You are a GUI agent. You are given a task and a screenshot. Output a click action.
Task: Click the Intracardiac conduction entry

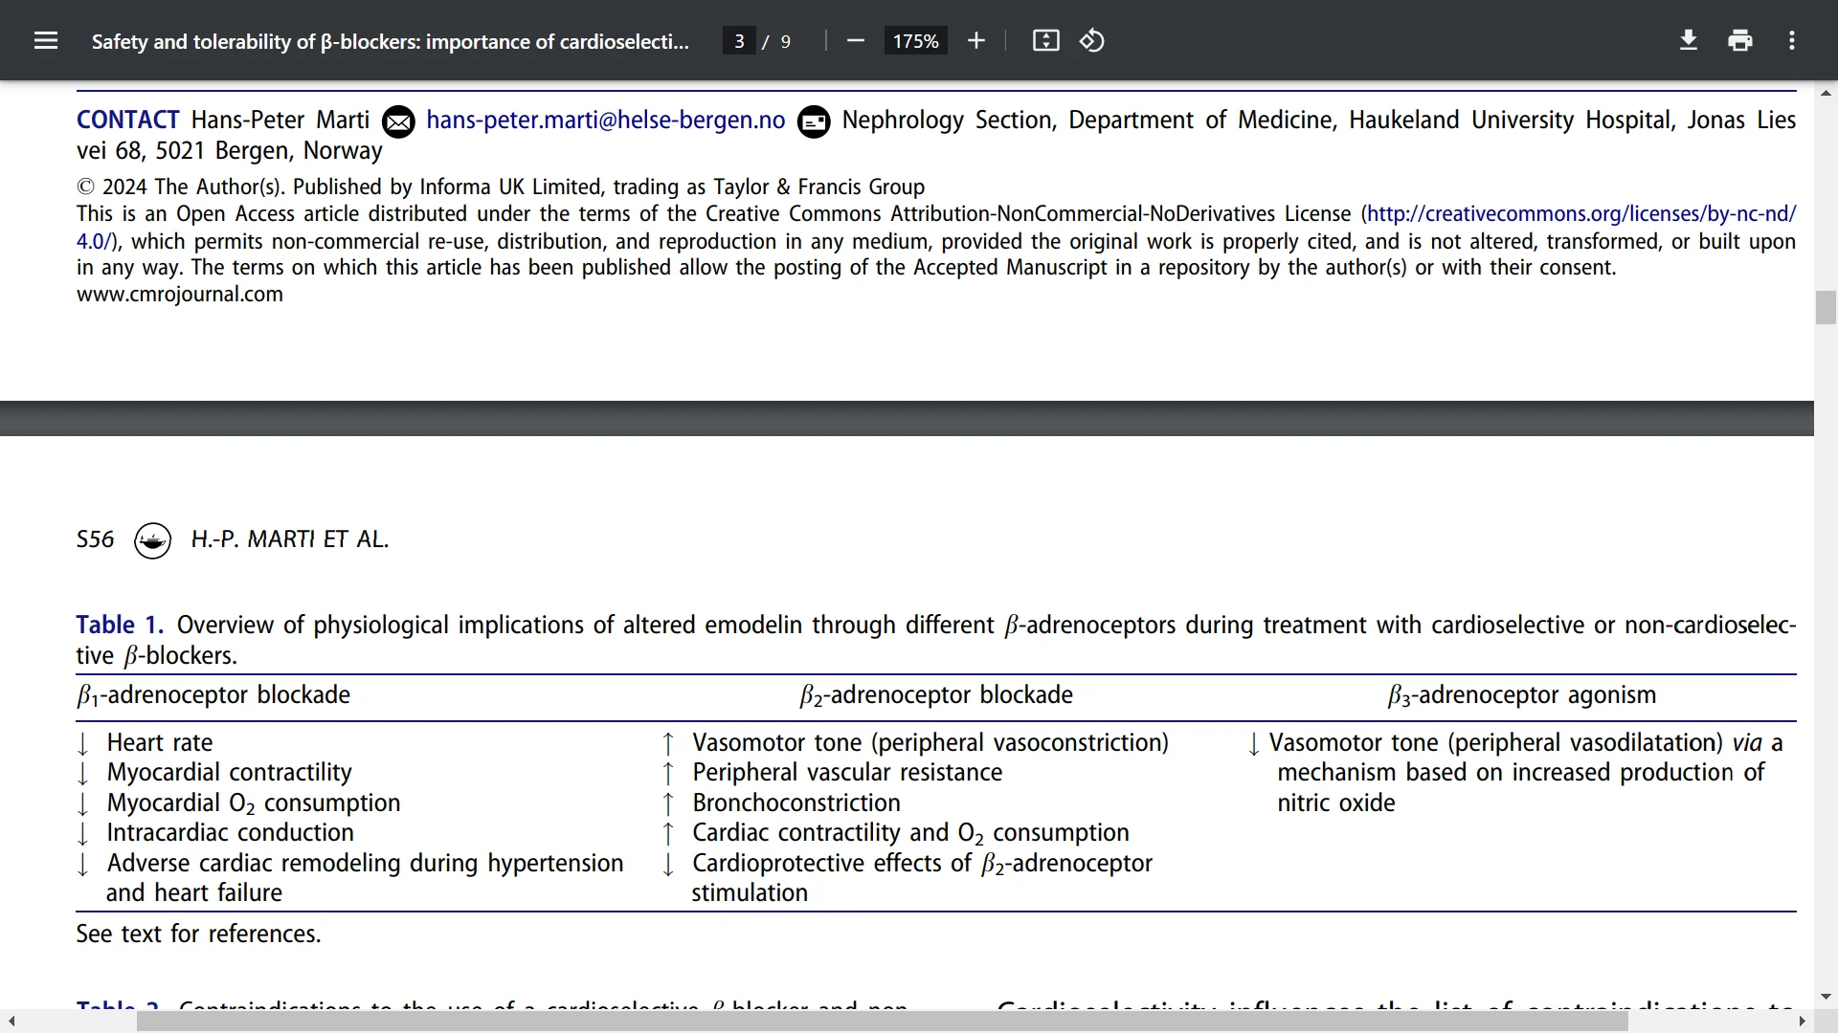(230, 833)
